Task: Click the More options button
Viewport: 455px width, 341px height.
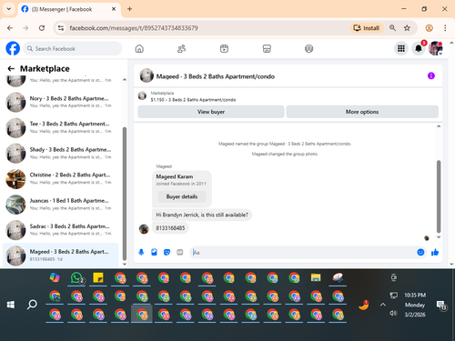Action: click(362, 112)
